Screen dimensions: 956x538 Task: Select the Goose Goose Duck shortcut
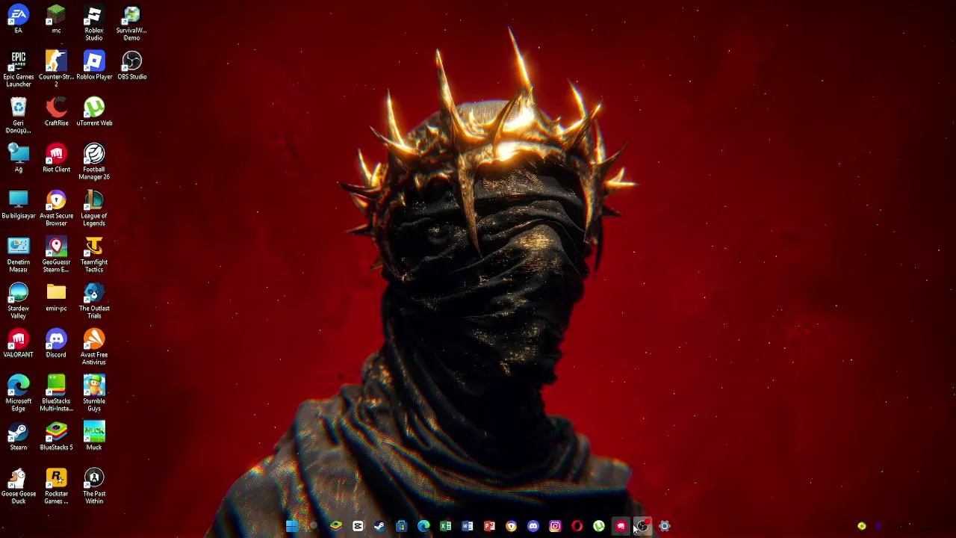[x=19, y=486]
